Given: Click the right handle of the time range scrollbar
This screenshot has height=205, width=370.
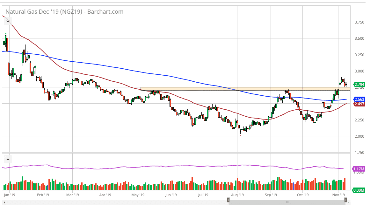Looking at the screenshot, I should 345,200.
